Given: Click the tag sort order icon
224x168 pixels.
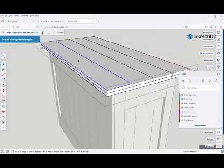Looking at the screenshot, I should pos(203,81).
